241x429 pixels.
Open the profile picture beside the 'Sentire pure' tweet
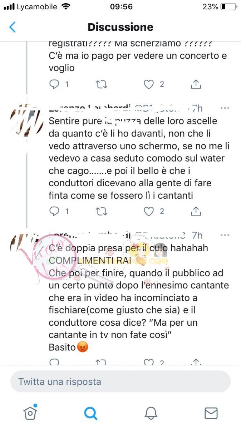[x=27, y=120]
